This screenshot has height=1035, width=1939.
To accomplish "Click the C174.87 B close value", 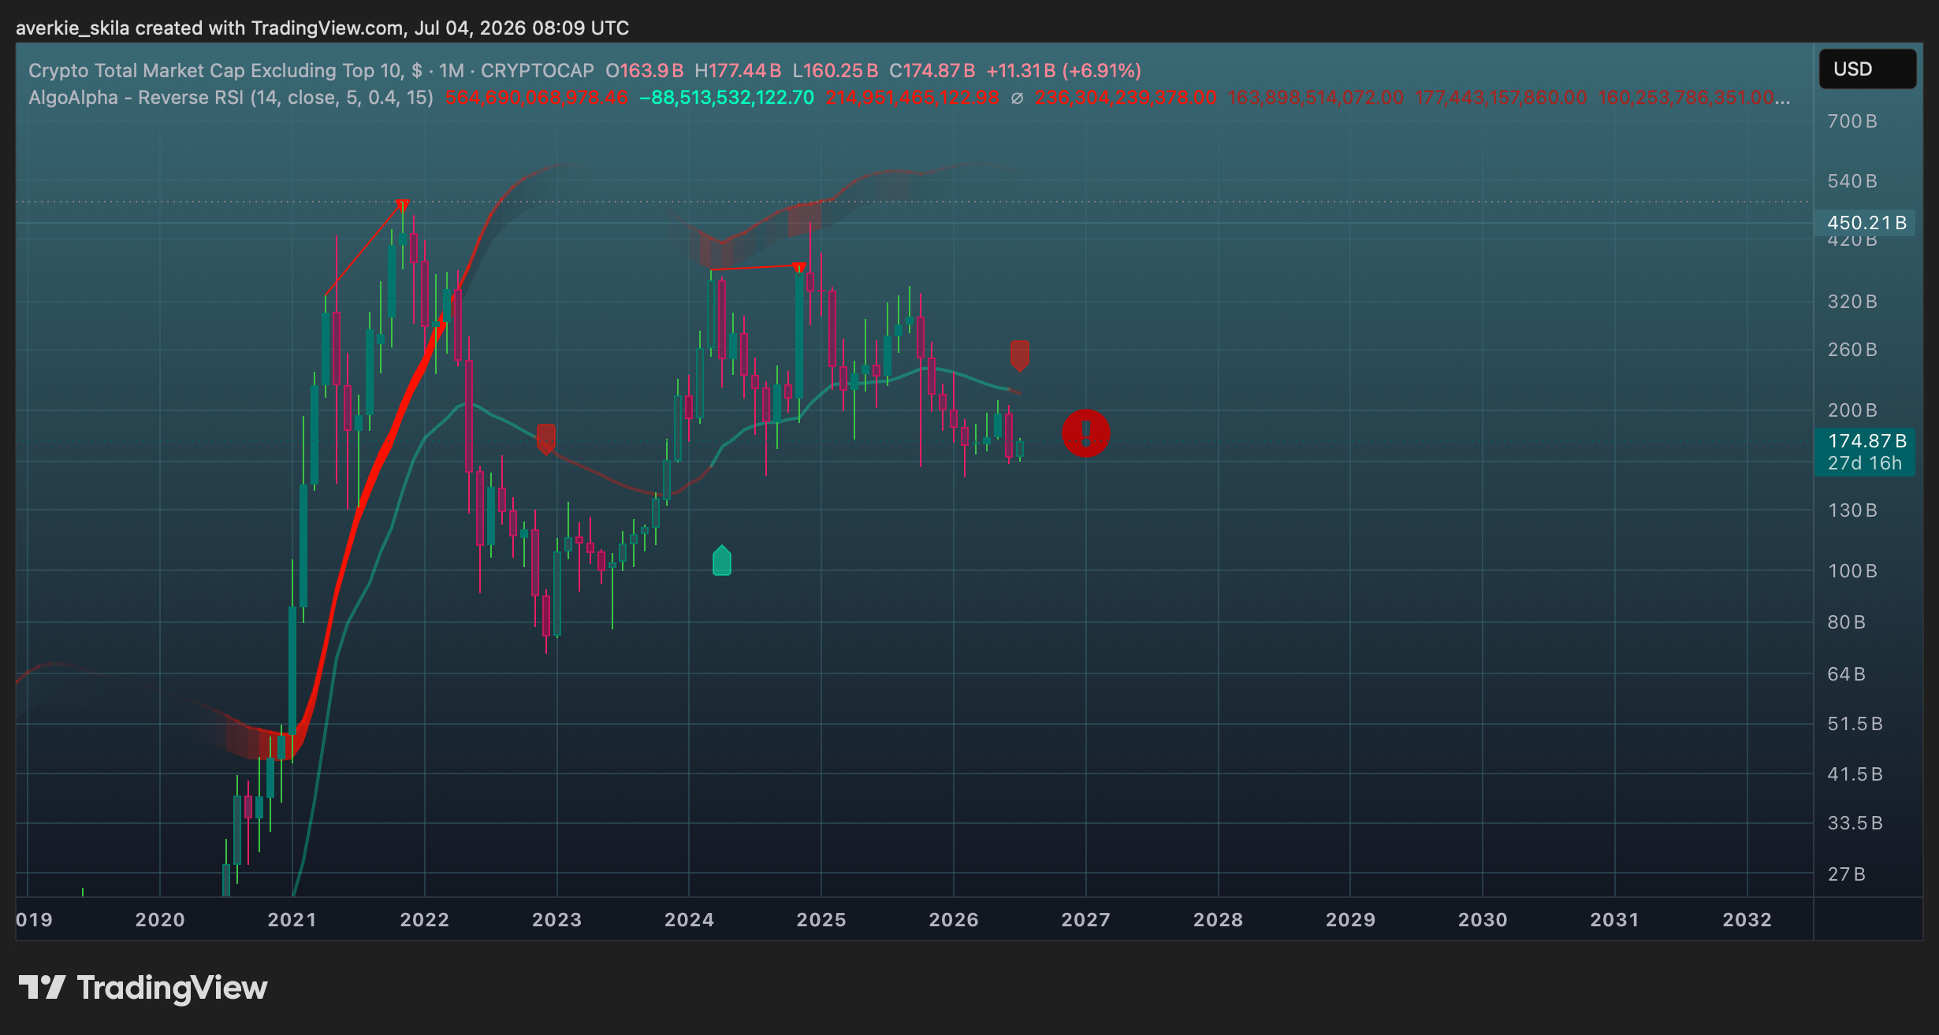I will click(932, 70).
